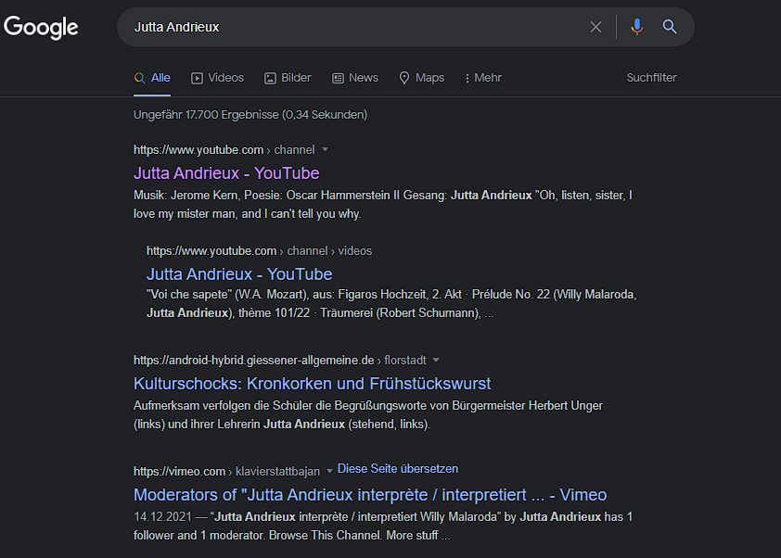Open the Vimeo Moderators result link
The height and width of the screenshot is (558, 781).
(370, 495)
